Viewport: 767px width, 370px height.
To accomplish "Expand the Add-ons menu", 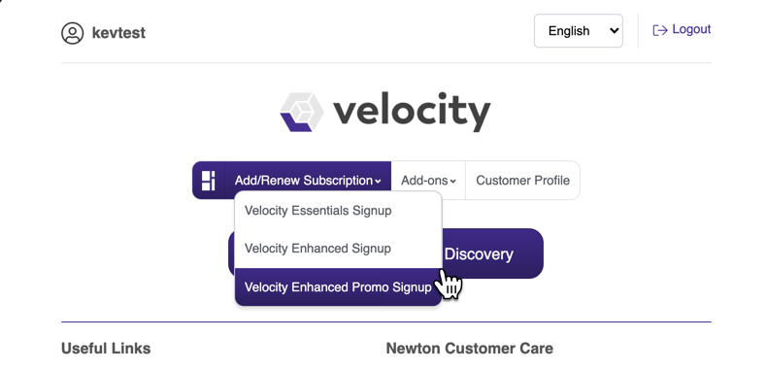I will pos(428,181).
